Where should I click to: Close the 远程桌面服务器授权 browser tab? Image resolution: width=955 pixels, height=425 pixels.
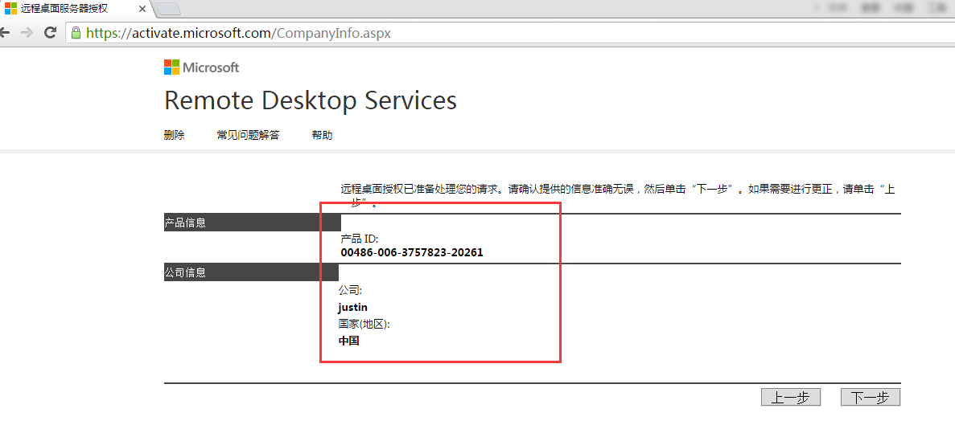click(x=142, y=9)
